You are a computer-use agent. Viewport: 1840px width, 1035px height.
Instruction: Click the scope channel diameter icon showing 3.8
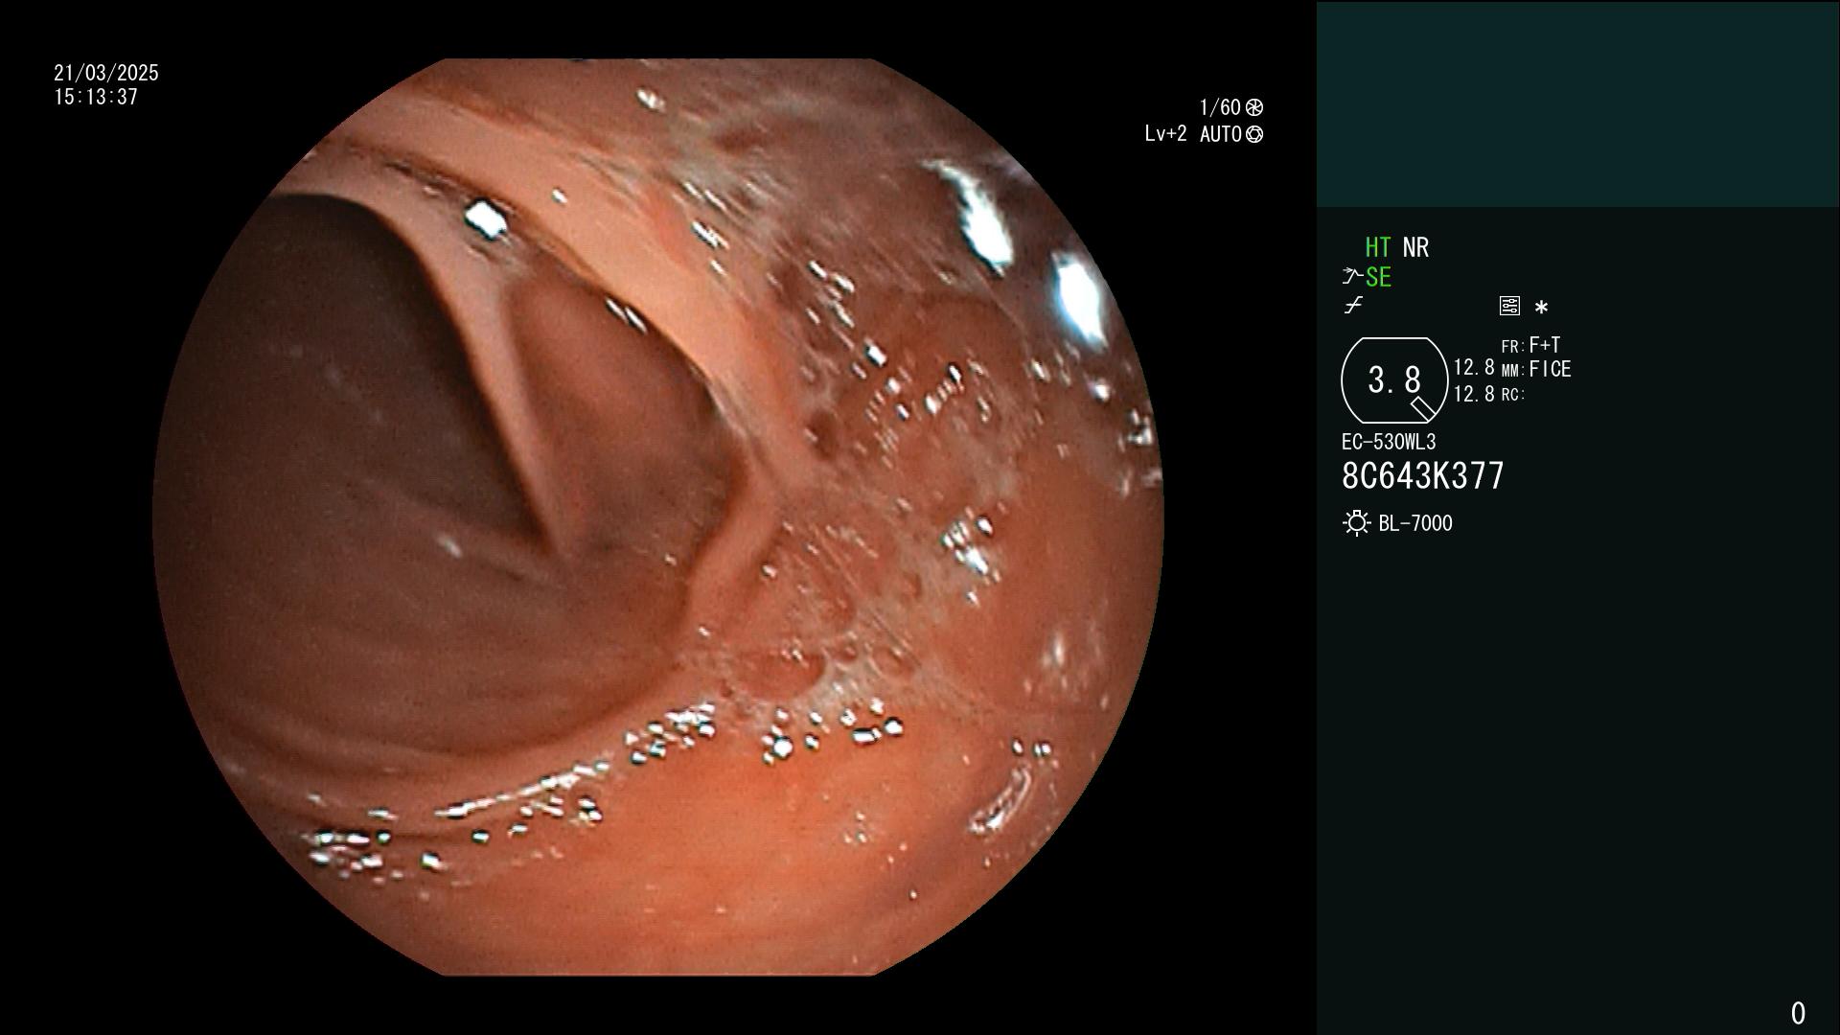point(1394,380)
